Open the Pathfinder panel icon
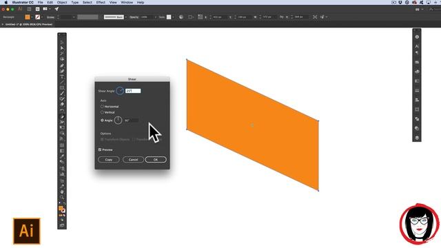441x248 pixels. [x=417, y=118]
